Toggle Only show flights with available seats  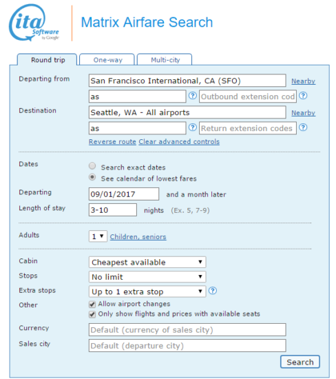pyautogui.click(x=92, y=314)
